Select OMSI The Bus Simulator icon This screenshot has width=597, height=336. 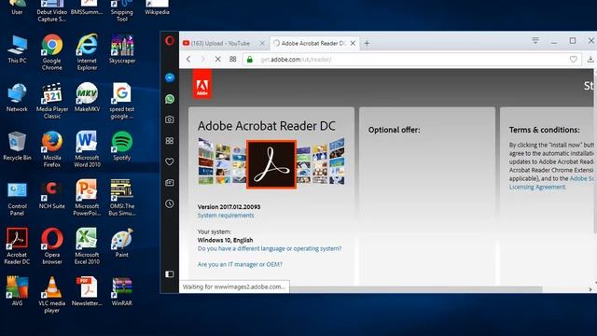122,198
